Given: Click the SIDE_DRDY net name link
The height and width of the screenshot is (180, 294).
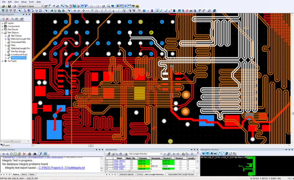Looking at the screenshot, I should [118, 166].
